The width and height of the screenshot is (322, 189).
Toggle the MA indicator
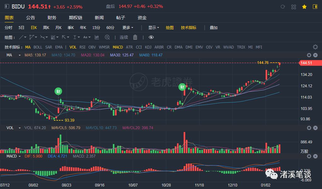(x=28, y=47)
